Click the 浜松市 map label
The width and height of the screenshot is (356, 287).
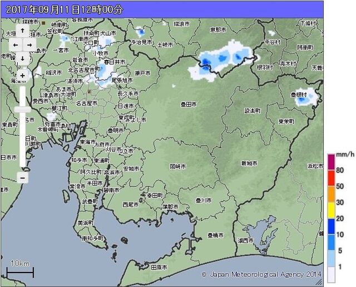pos(315,166)
